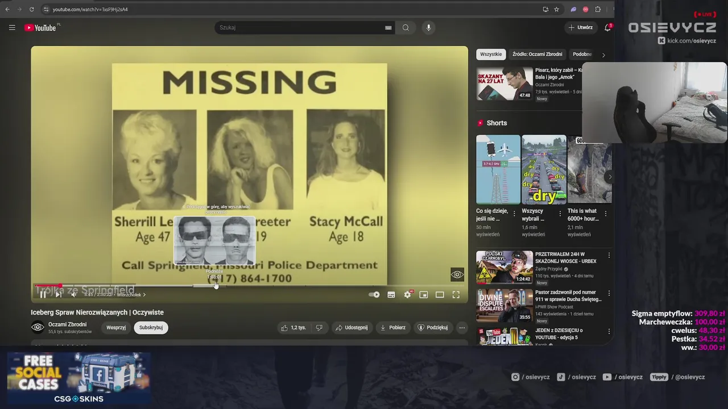Open Przetrwałem 24h w skażonej wiosce thumbnail
Screen dimensions: 728x409
click(504, 267)
